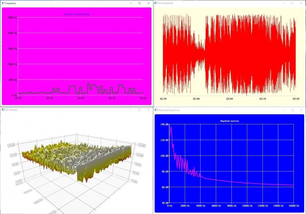Close the 3D Intensity window
This screenshot has height=214, width=306.
tap(148, 110)
